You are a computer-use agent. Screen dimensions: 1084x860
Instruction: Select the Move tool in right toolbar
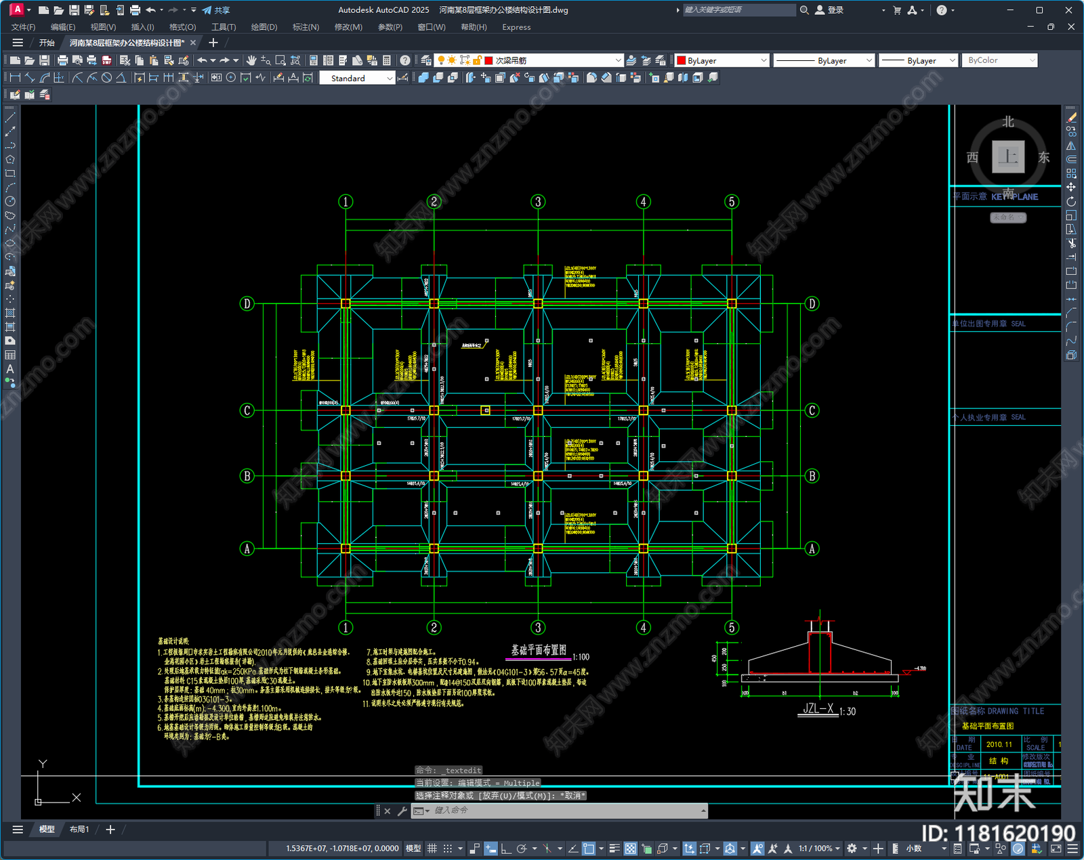[1071, 188]
